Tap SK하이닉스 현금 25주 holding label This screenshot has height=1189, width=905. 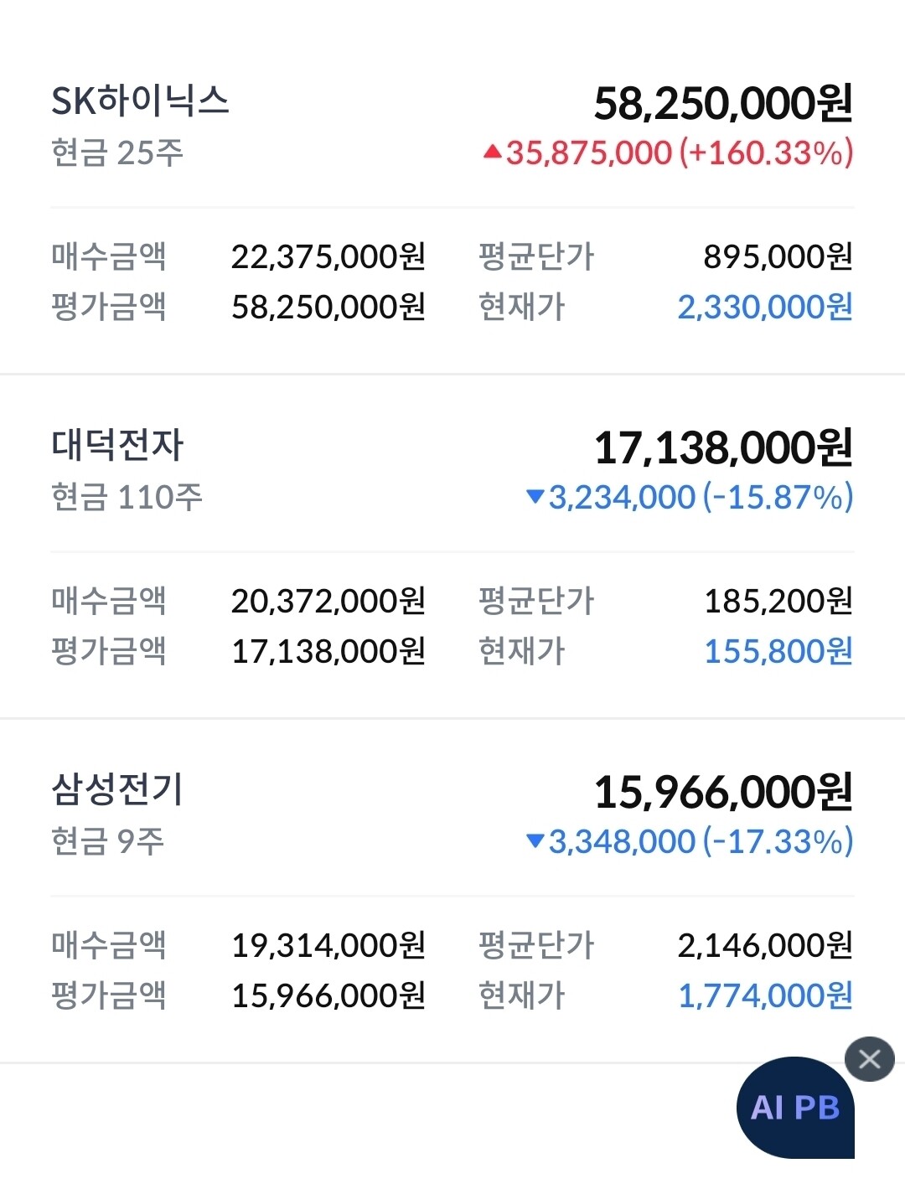click(117, 153)
